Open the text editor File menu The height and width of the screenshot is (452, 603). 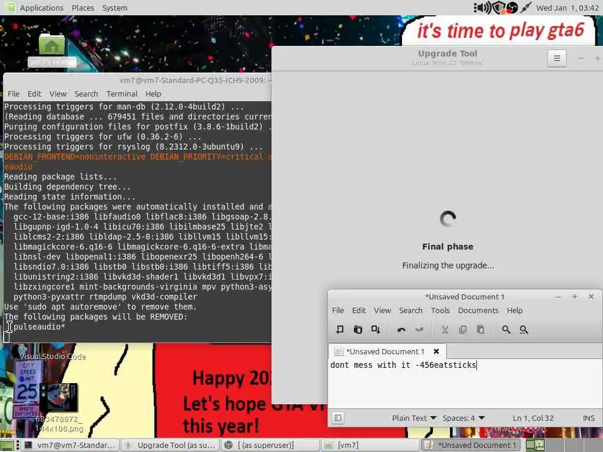point(338,310)
